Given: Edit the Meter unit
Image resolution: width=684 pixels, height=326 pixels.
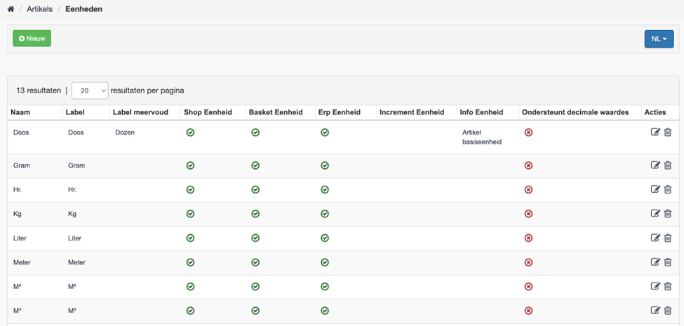Looking at the screenshot, I should 655,262.
